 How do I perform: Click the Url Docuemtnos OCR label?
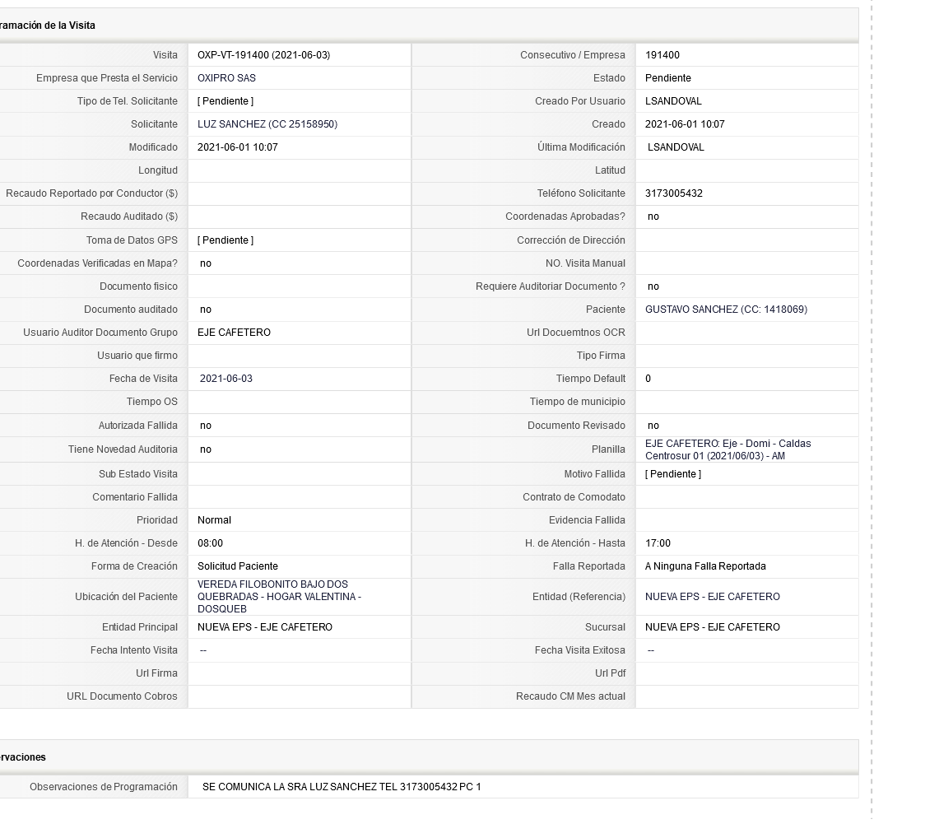pos(576,333)
